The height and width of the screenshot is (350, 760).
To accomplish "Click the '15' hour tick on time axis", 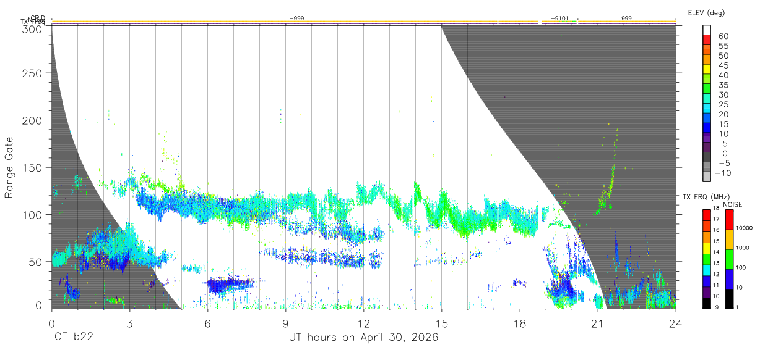I will point(441,323).
